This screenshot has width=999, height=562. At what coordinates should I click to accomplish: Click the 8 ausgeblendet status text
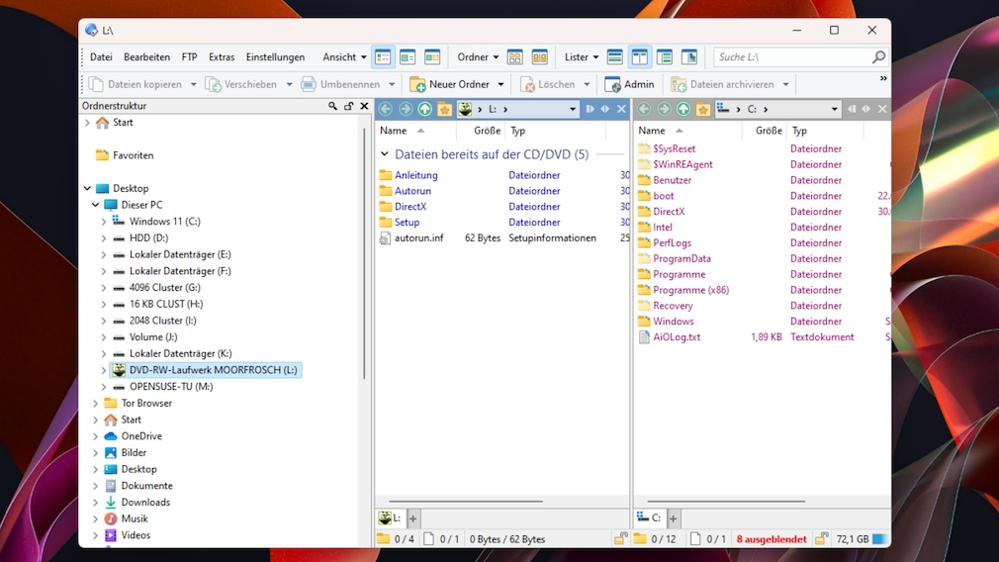pos(771,539)
